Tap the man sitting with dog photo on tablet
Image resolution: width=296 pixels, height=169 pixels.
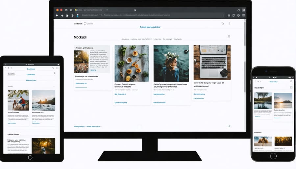click(x=18, y=100)
